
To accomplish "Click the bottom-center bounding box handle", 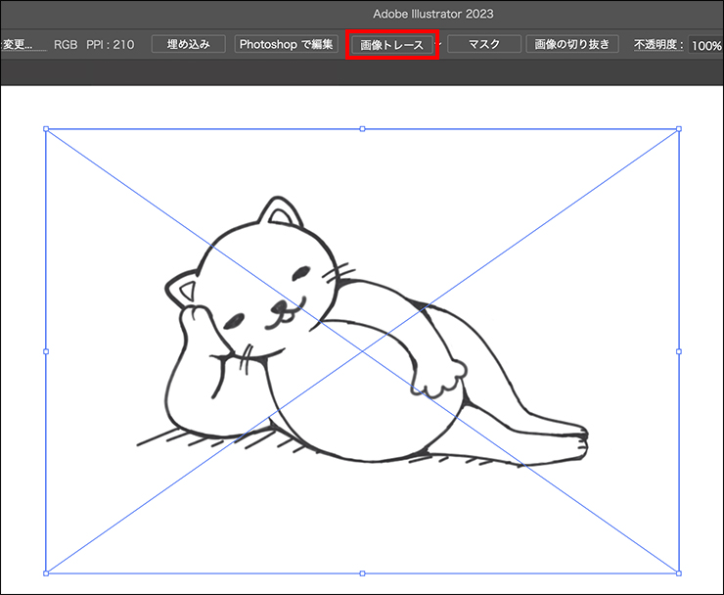I will pyautogui.click(x=362, y=572).
